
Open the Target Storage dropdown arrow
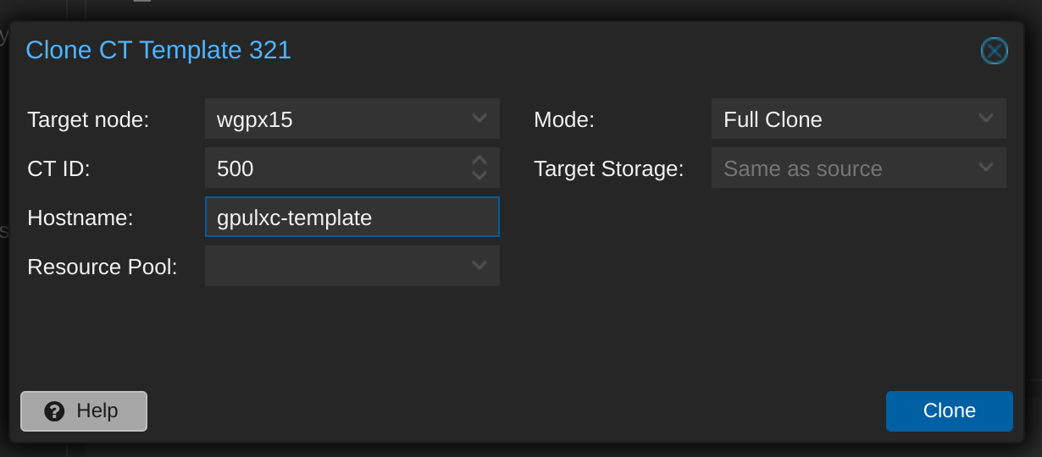pyautogui.click(x=986, y=168)
